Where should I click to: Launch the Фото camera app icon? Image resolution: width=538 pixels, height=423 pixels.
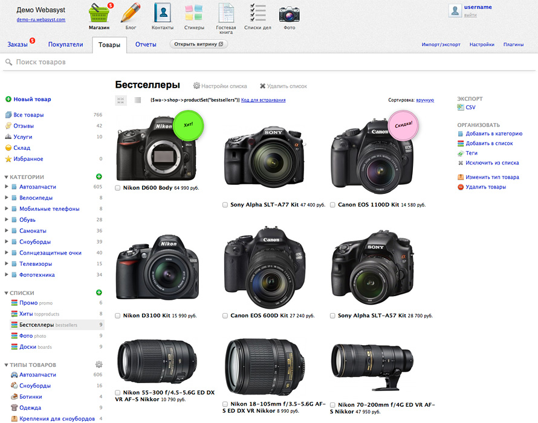point(289,14)
